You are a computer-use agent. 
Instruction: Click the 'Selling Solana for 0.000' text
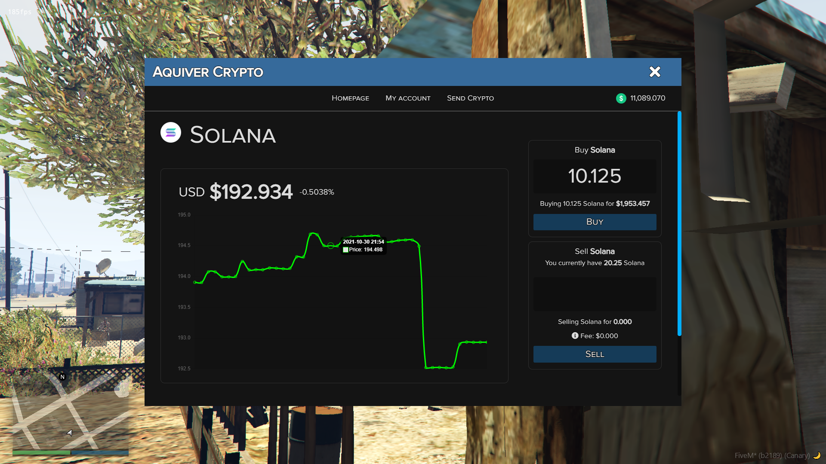595,322
